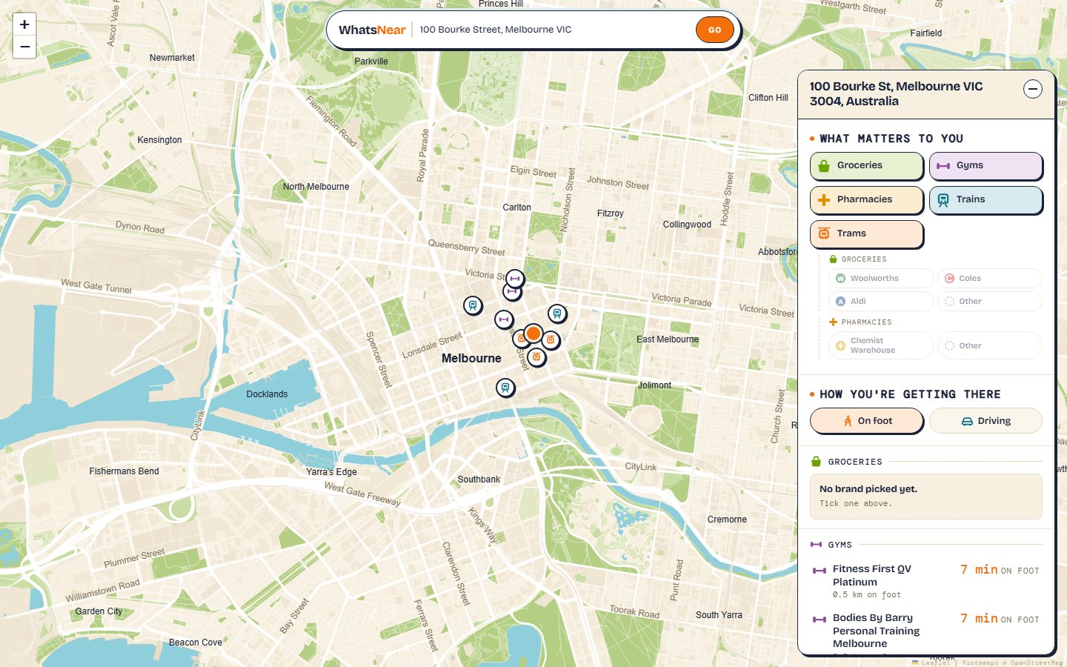
Task: Collapse the address panel with the minus circle icon
Action: point(1033,90)
